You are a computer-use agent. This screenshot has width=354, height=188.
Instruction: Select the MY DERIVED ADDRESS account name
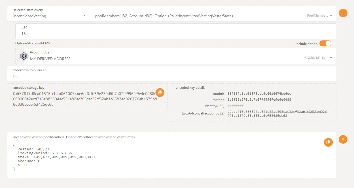pyautogui.click(x=50, y=59)
